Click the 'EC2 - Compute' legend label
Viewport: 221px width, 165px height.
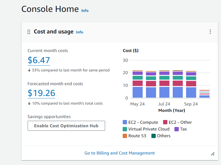pyautogui.click(x=143, y=122)
